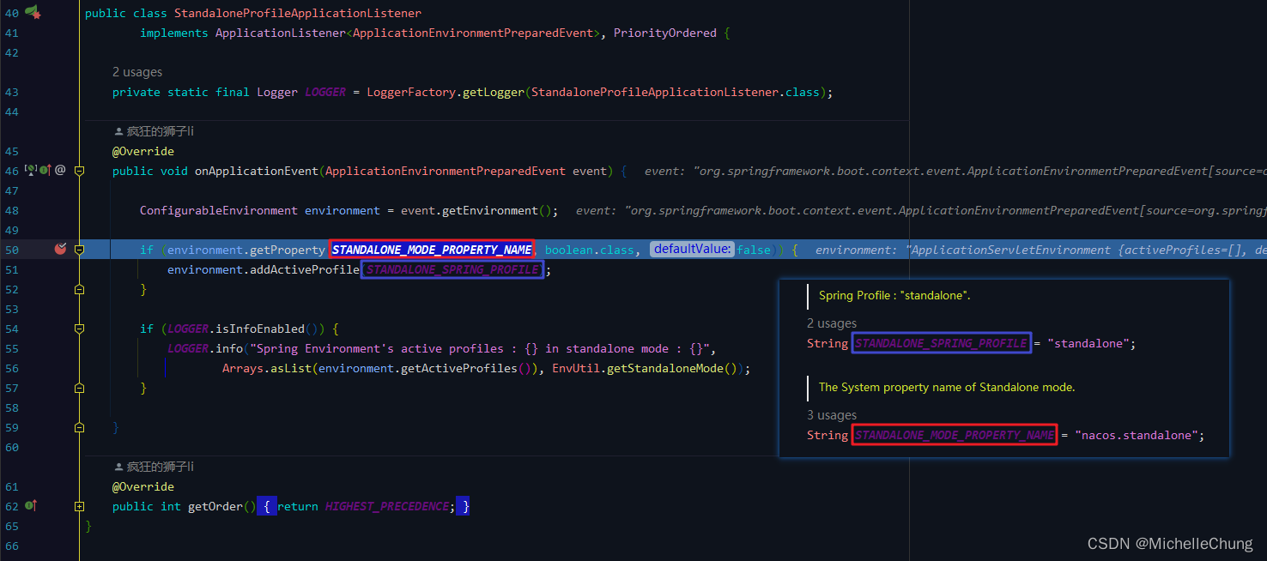Screen dimensions: 1267x561
Task: Collapse the if block fold at line 50
Action: coord(79,250)
